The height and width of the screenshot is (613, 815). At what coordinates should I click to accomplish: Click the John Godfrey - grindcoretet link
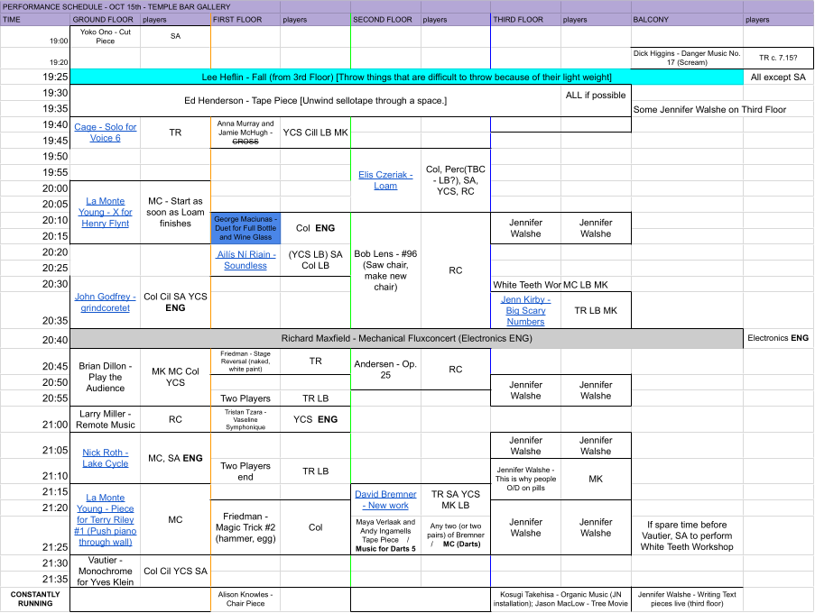pyautogui.click(x=105, y=302)
